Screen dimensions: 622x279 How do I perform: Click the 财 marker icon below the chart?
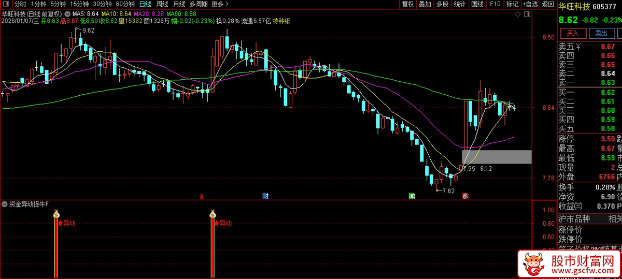[265, 196]
